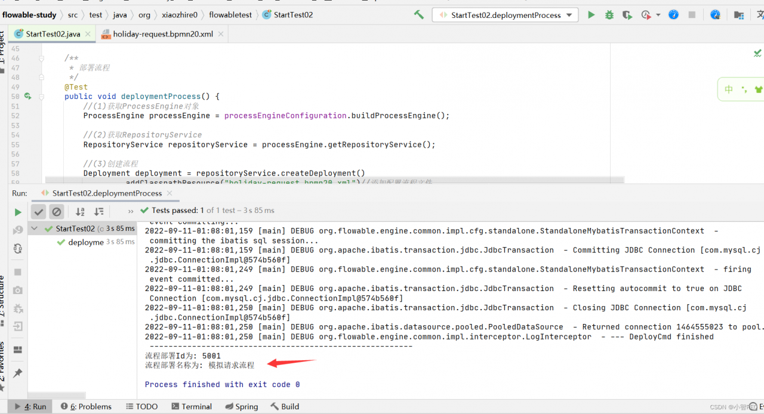Click the Run with Coverage shield icon

tap(627, 15)
